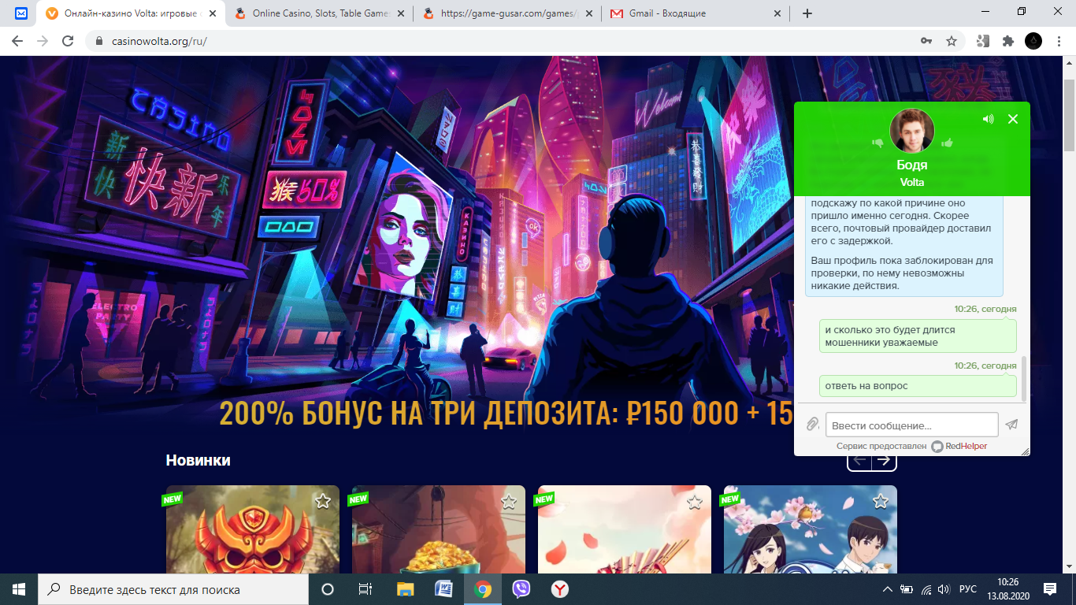Close the "Онлайн-казино Volta" tab
The width and height of the screenshot is (1076, 605).
click(213, 13)
